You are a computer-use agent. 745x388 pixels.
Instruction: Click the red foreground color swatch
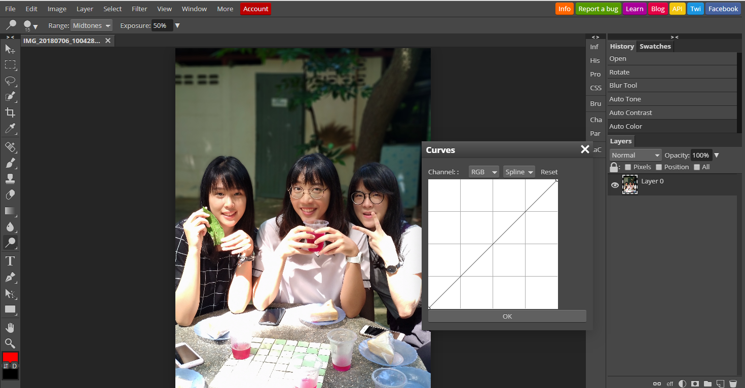point(10,357)
